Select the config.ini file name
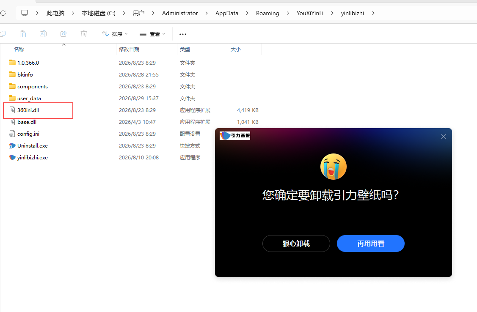 (x=28, y=134)
